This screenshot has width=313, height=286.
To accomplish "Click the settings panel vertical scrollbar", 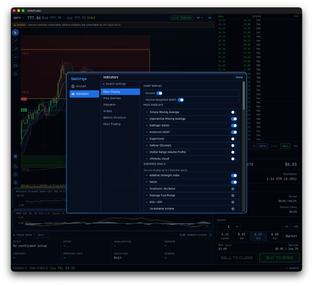I will point(244,96).
